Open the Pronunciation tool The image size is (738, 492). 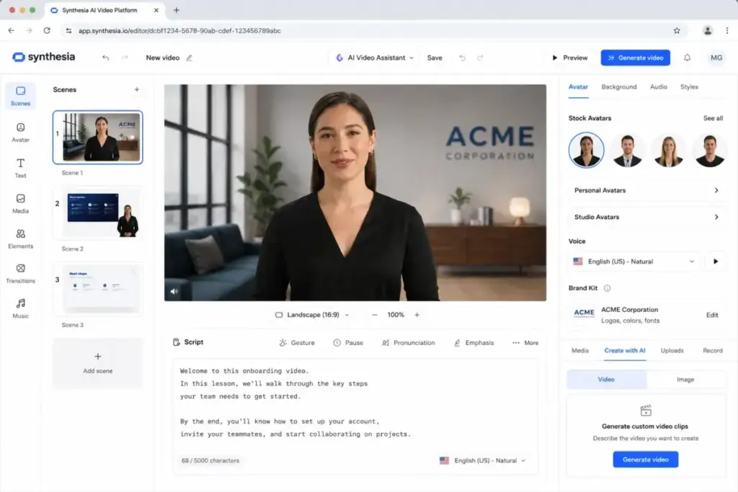(408, 342)
